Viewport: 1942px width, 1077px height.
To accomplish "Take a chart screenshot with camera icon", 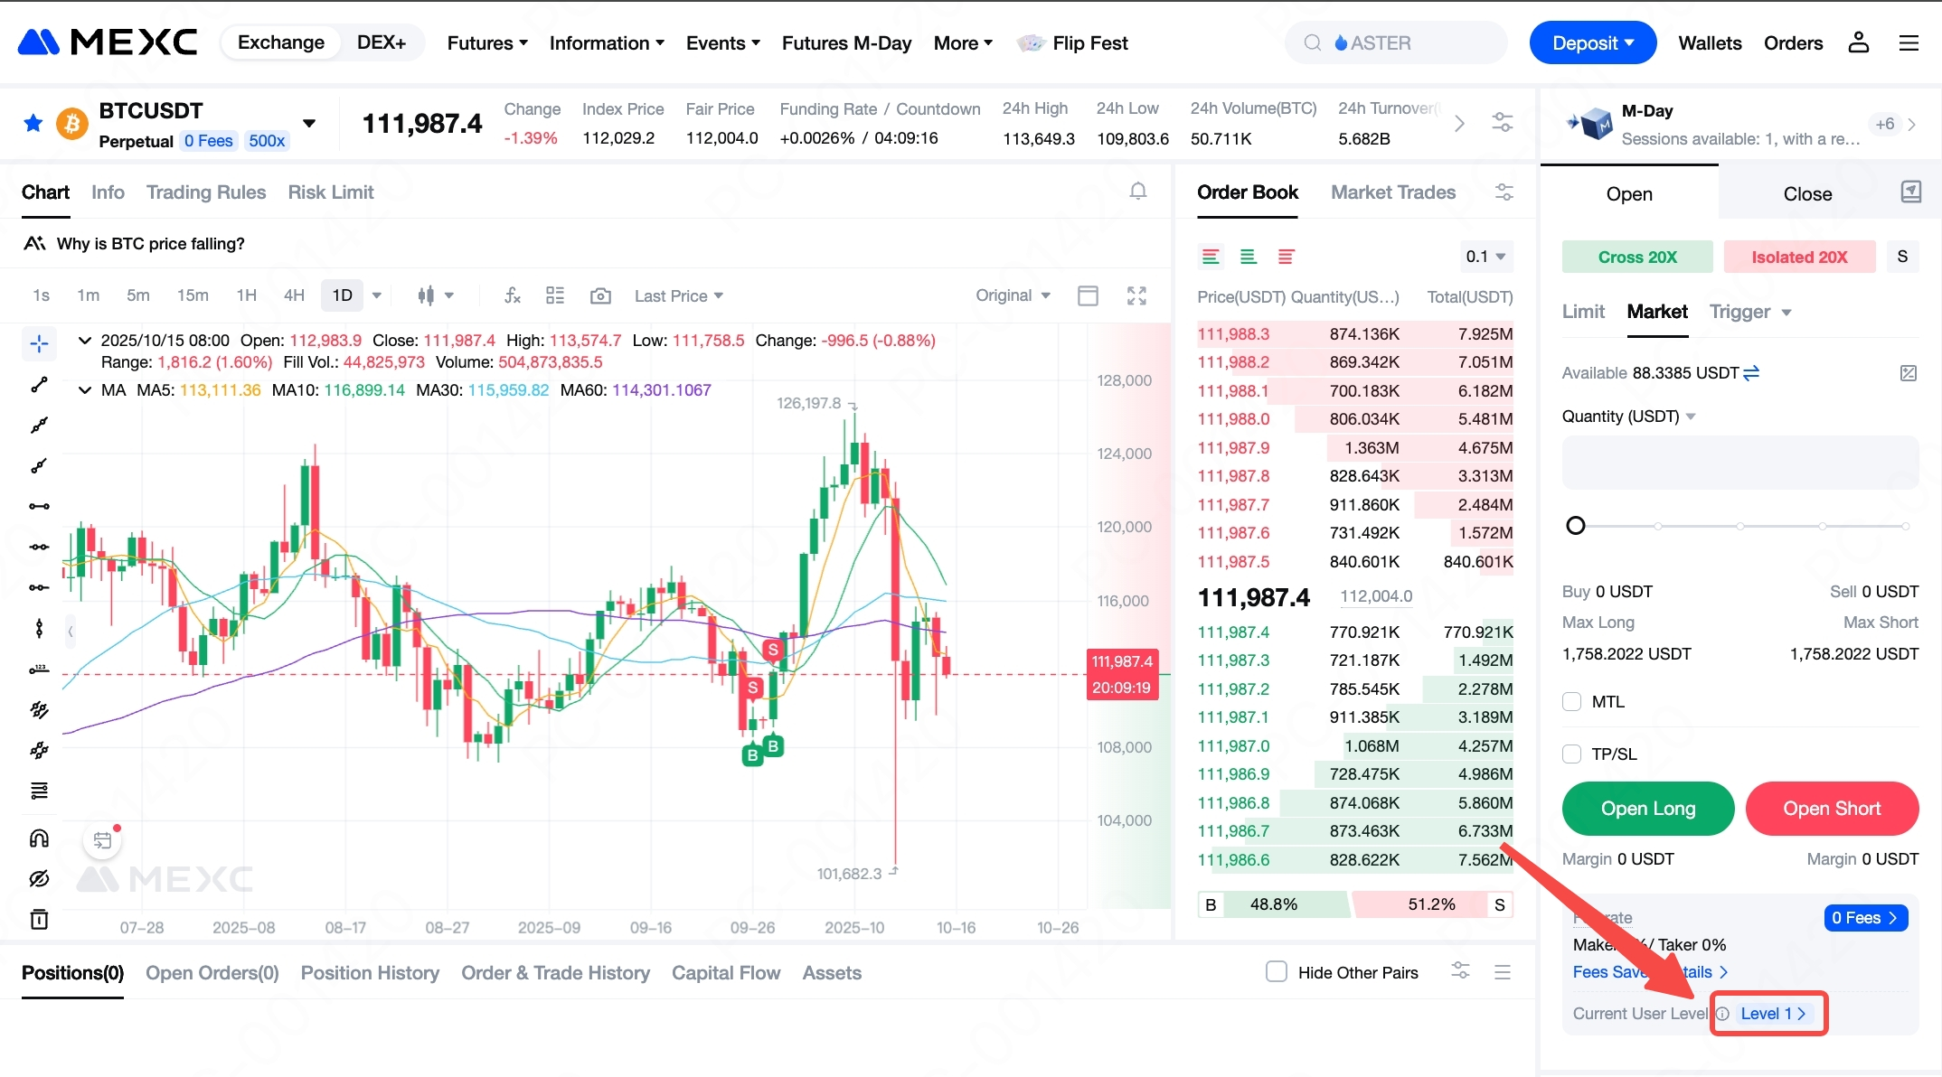I will pyautogui.click(x=600, y=295).
